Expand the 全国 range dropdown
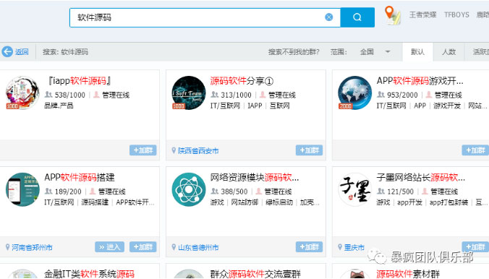489x279 pixels. coord(388,52)
